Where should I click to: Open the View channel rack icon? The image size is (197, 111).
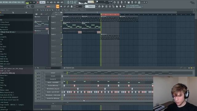(x=106, y=6)
